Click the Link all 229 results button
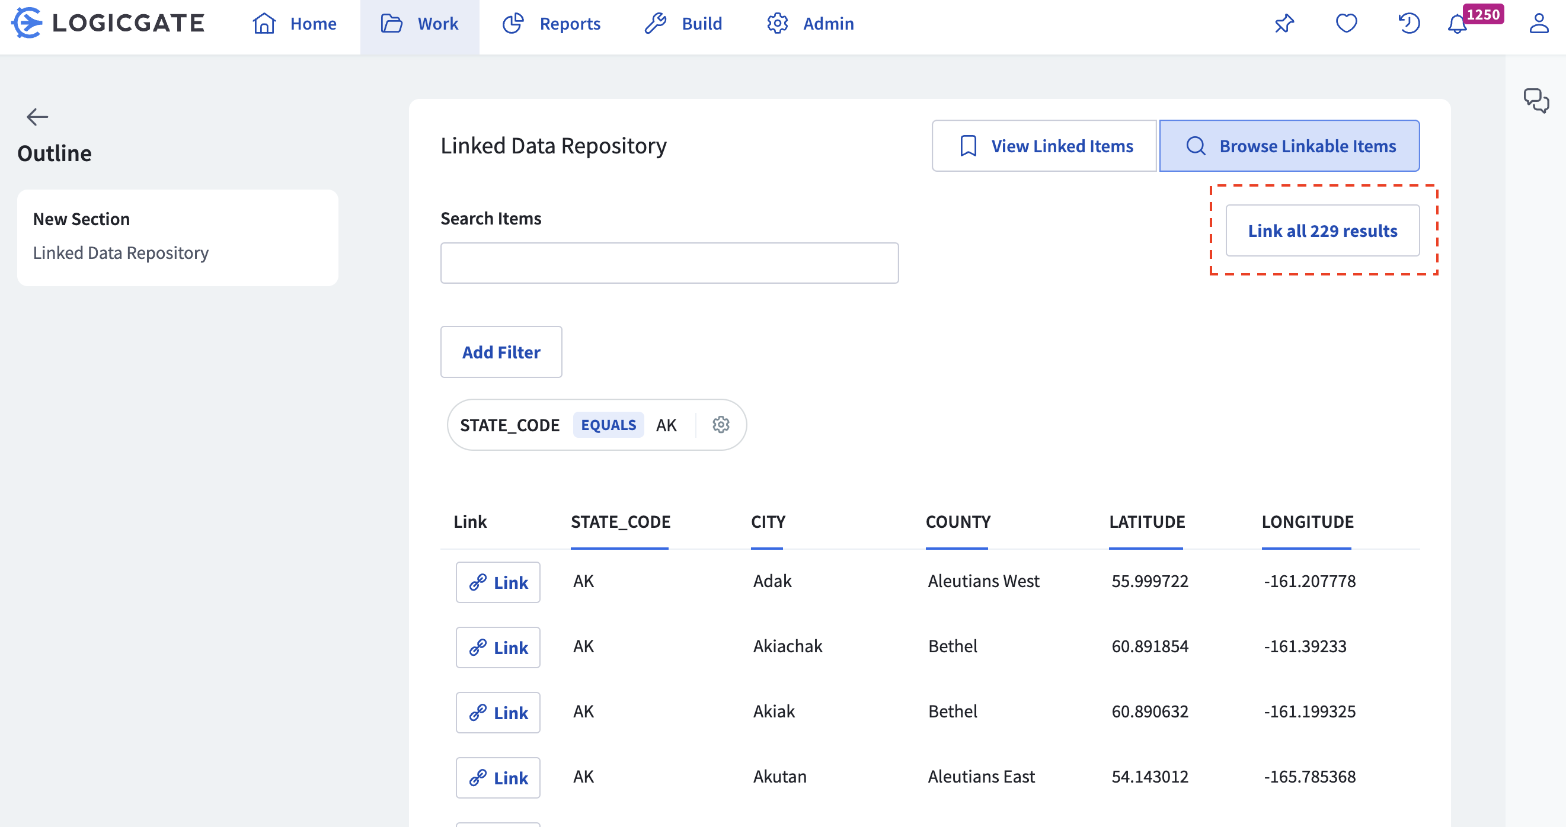 (x=1323, y=231)
